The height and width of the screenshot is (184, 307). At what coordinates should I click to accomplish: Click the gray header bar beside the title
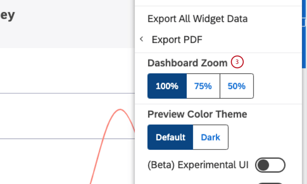[72, 25]
